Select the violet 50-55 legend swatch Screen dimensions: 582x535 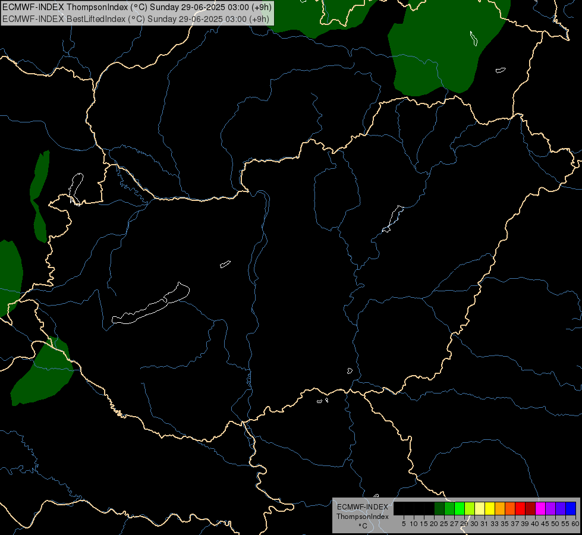[561, 508]
